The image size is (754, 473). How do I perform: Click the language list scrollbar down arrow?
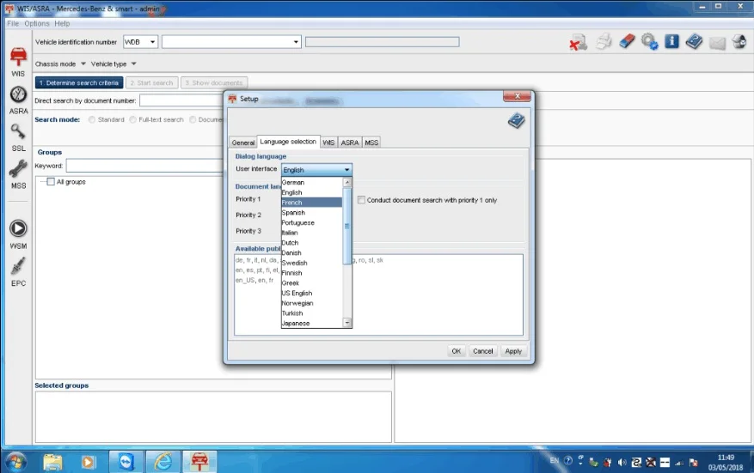coord(347,323)
